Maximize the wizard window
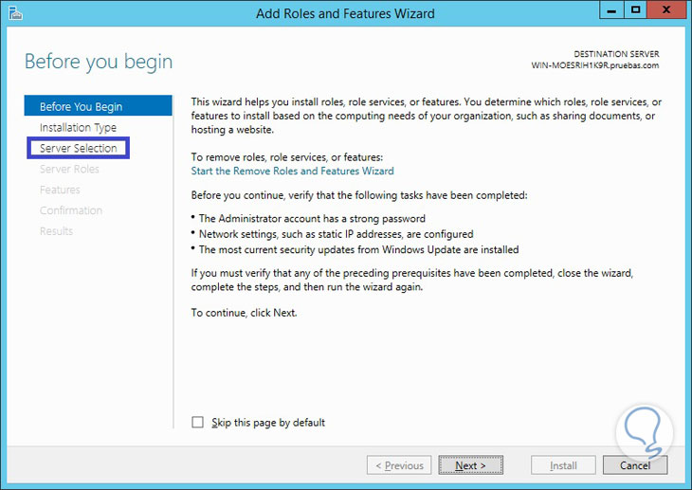 click(636, 10)
